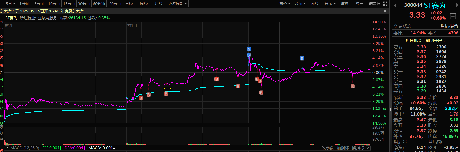Click the 前1日 date label on chart

point(132,26)
